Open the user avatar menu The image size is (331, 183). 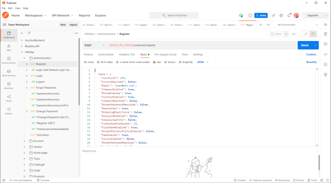(x=296, y=16)
